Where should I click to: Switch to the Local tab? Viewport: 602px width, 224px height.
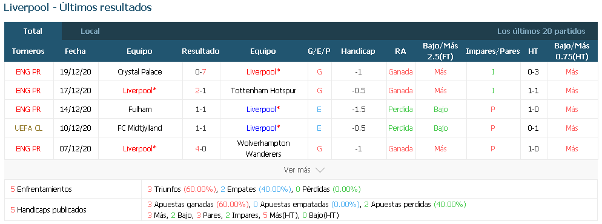coord(90,31)
